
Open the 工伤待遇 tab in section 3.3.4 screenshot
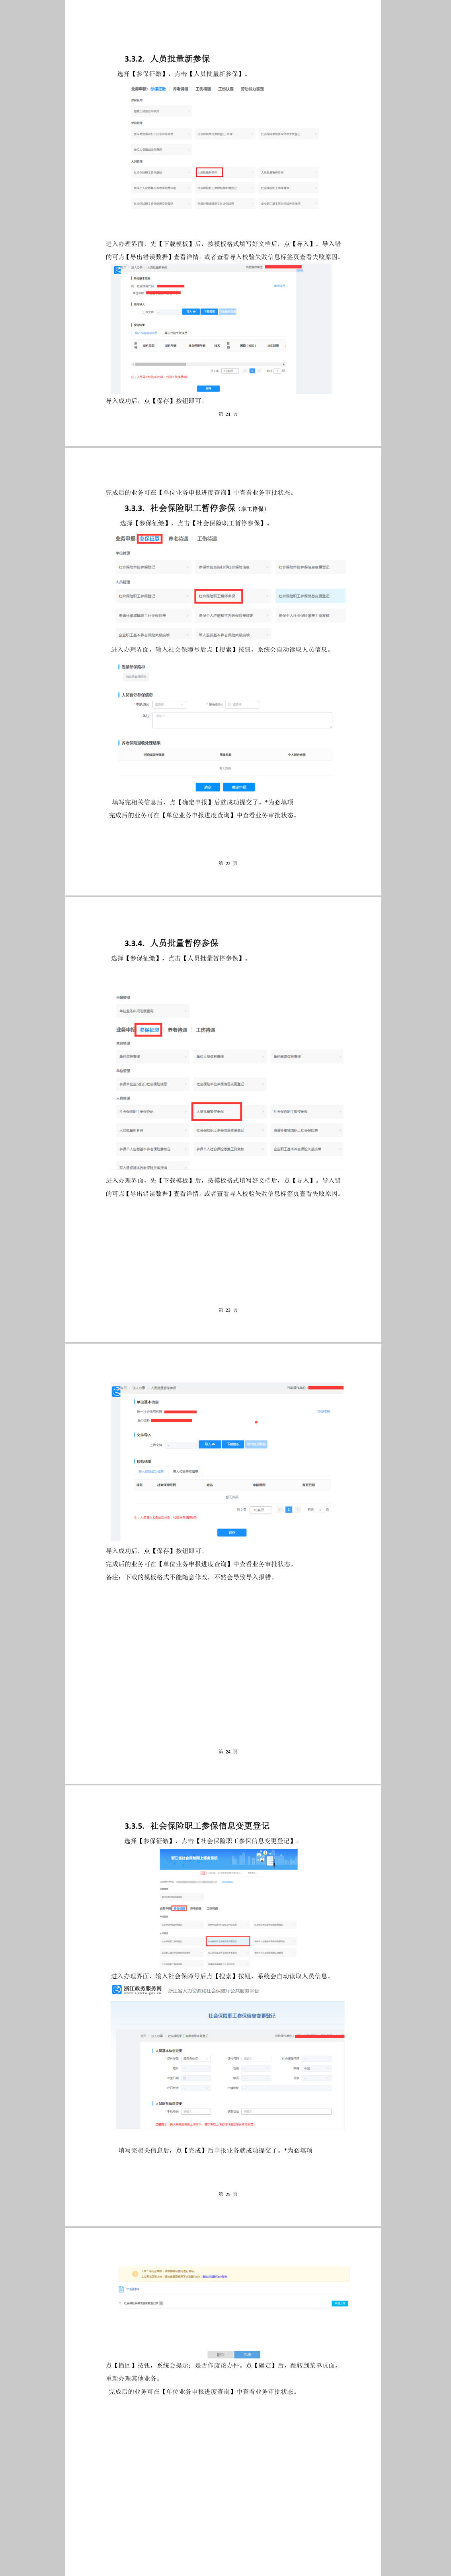tap(205, 1029)
